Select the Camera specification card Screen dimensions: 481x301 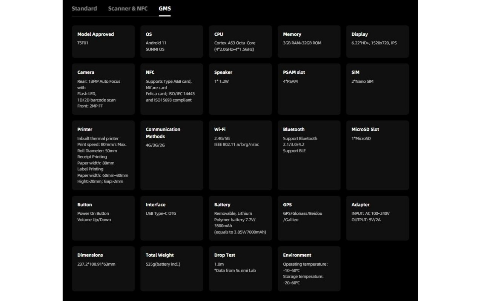click(x=103, y=89)
